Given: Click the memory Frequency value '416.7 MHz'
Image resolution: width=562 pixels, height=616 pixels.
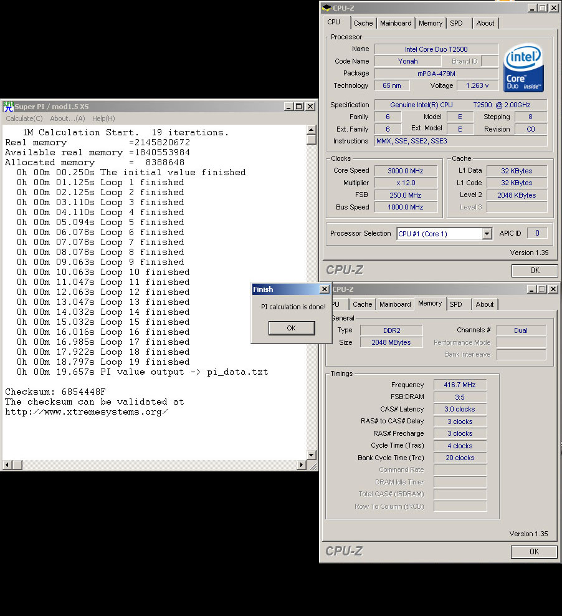Looking at the screenshot, I should (460, 385).
